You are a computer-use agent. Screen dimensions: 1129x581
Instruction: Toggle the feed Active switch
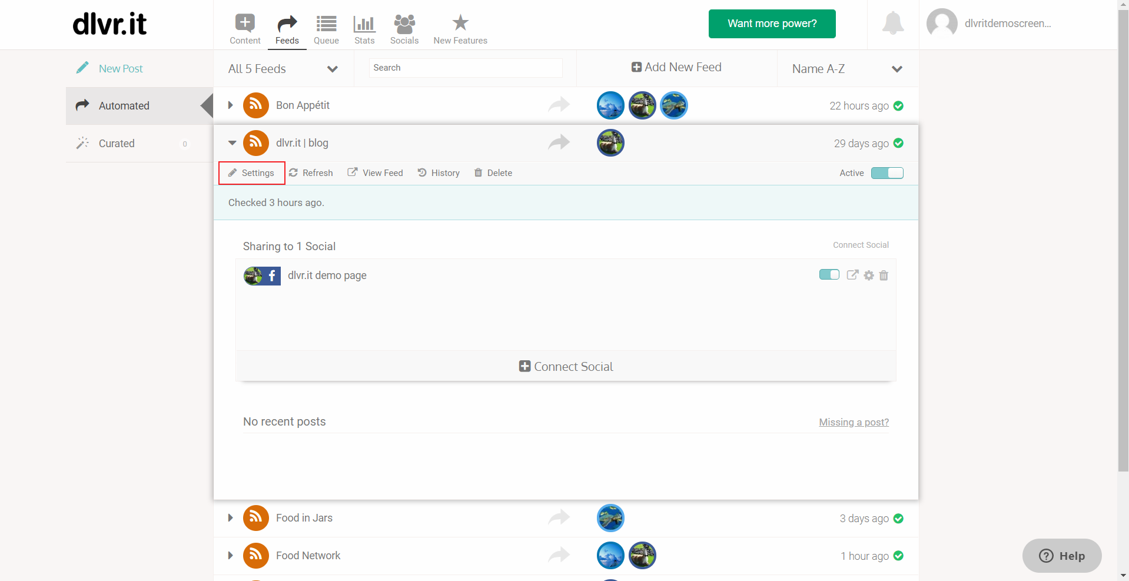pyautogui.click(x=887, y=173)
